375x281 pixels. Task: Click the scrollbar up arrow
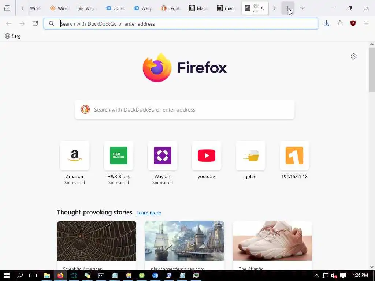click(372, 44)
